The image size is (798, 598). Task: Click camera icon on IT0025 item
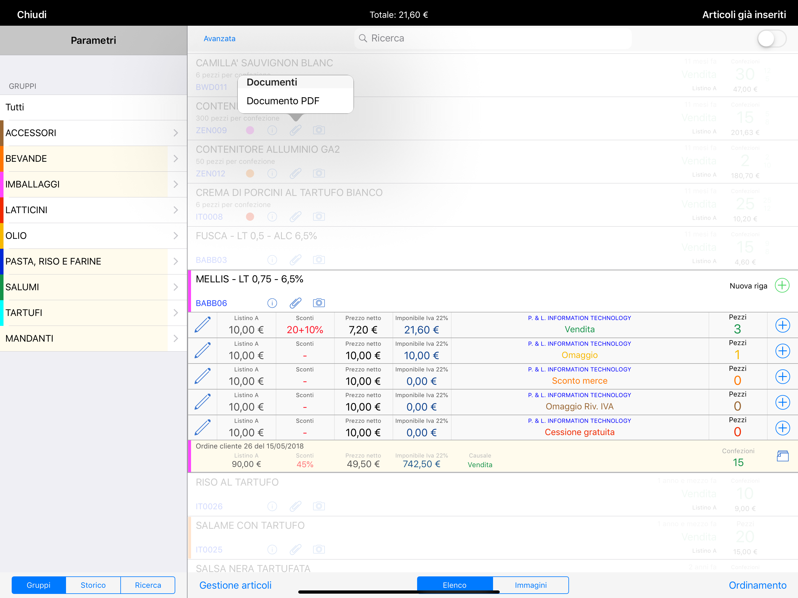(319, 549)
